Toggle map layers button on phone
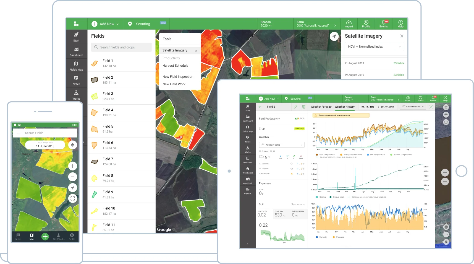 [72, 145]
